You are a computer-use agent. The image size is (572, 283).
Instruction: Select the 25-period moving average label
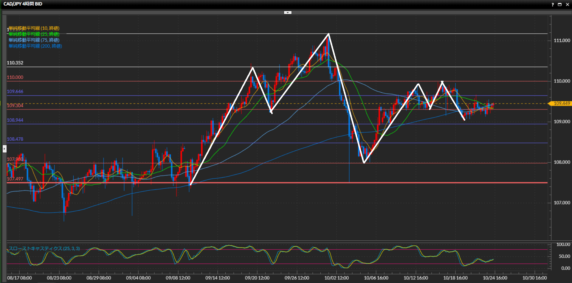click(34, 34)
